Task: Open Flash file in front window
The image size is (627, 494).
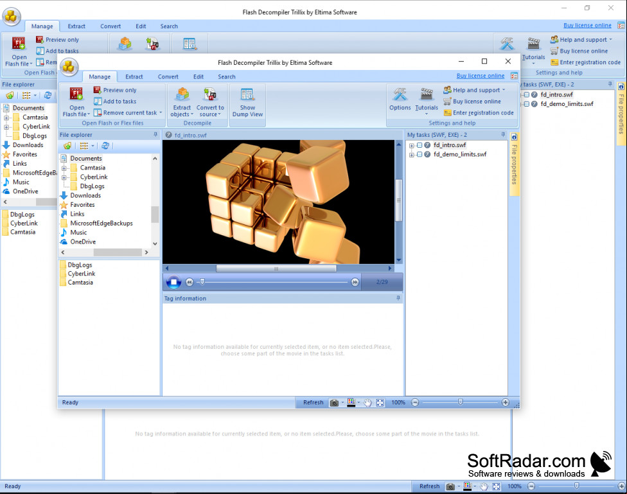Action: point(76,101)
